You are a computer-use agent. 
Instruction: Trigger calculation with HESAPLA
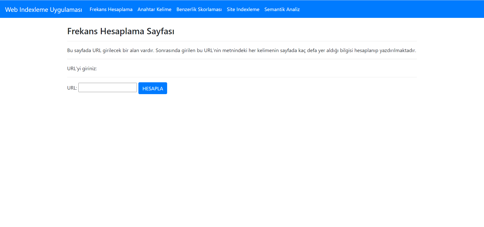point(153,88)
